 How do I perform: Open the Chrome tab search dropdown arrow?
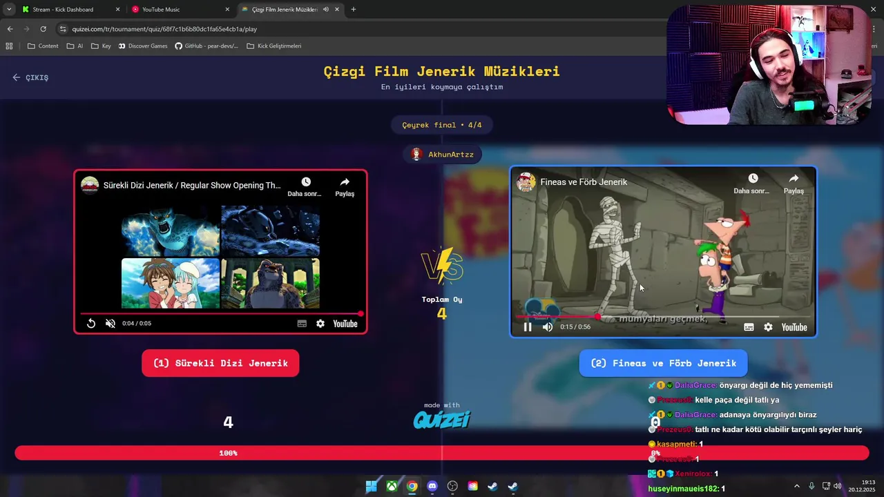point(9,10)
